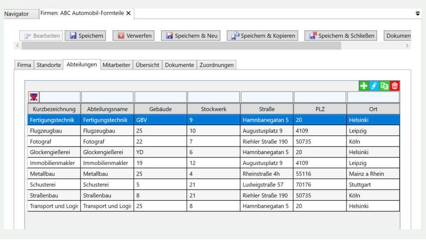Click Speichern & Kopieren button
The height and width of the screenshot is (240, 426).
pyautogui.click(x=262, y=36)
